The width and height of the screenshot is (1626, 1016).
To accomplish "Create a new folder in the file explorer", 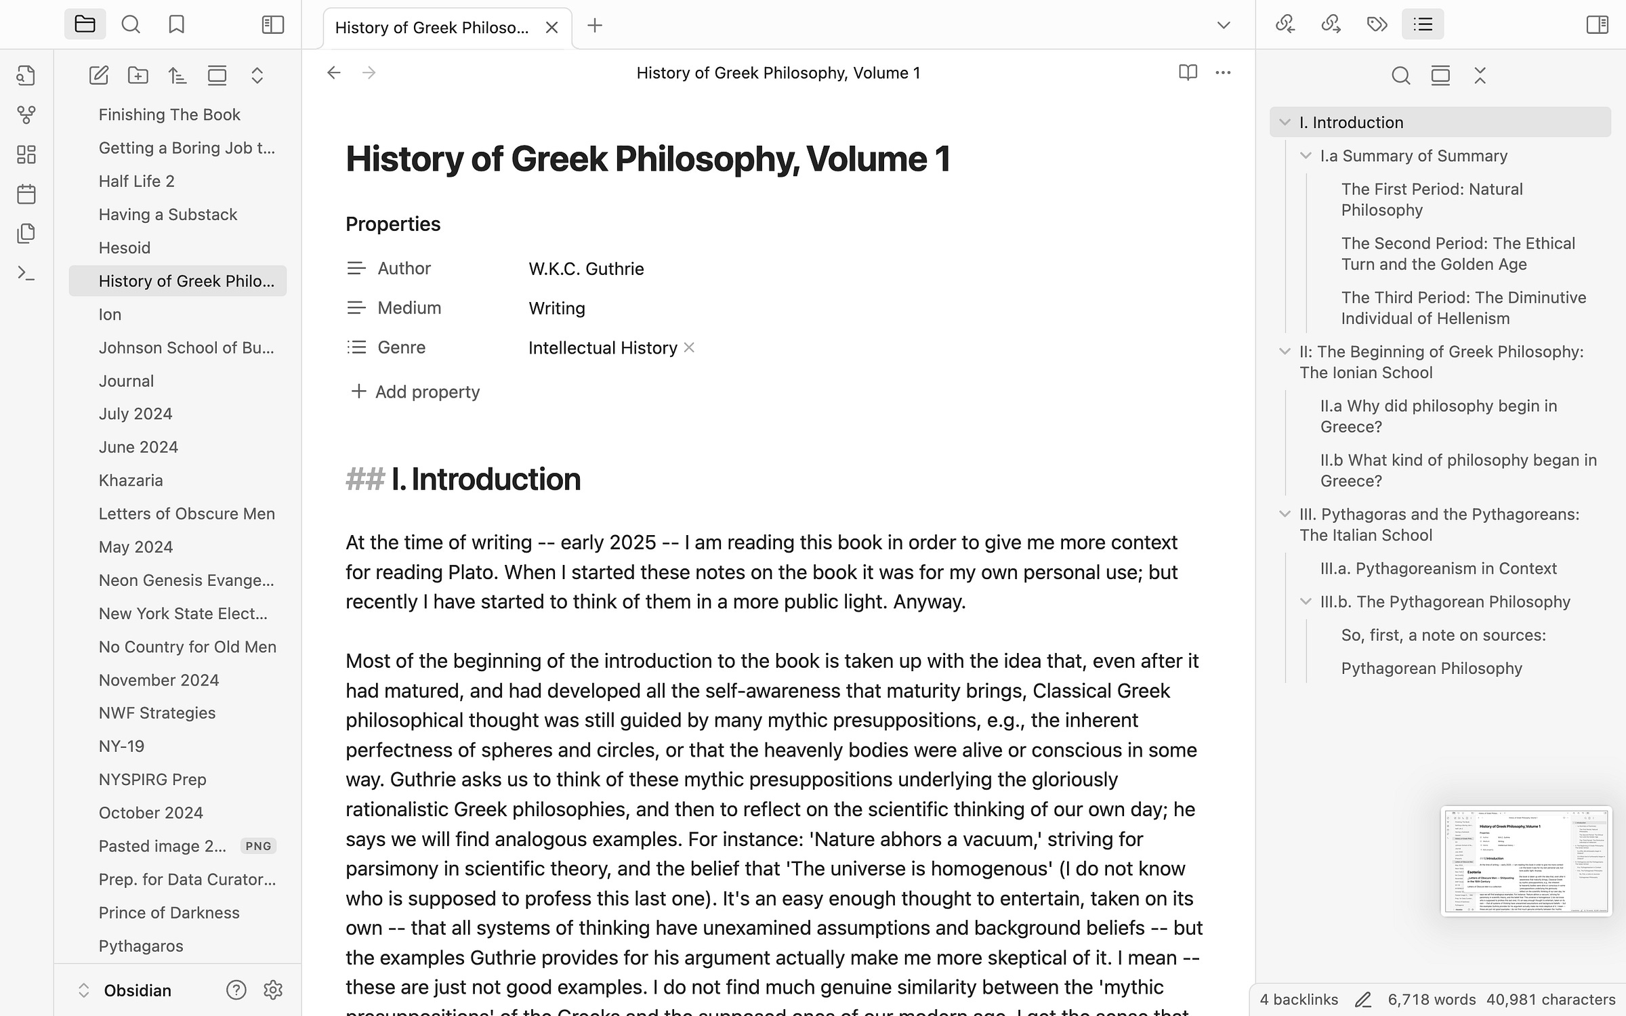I will (x=138, y=75).
